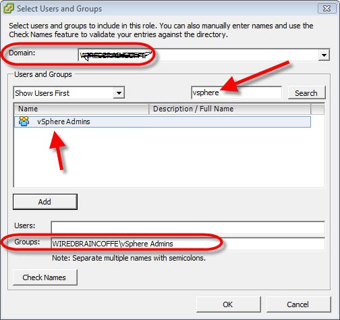340x320 pixels.
Task: Click the Groups text field
Action: [x=188, y=244]
